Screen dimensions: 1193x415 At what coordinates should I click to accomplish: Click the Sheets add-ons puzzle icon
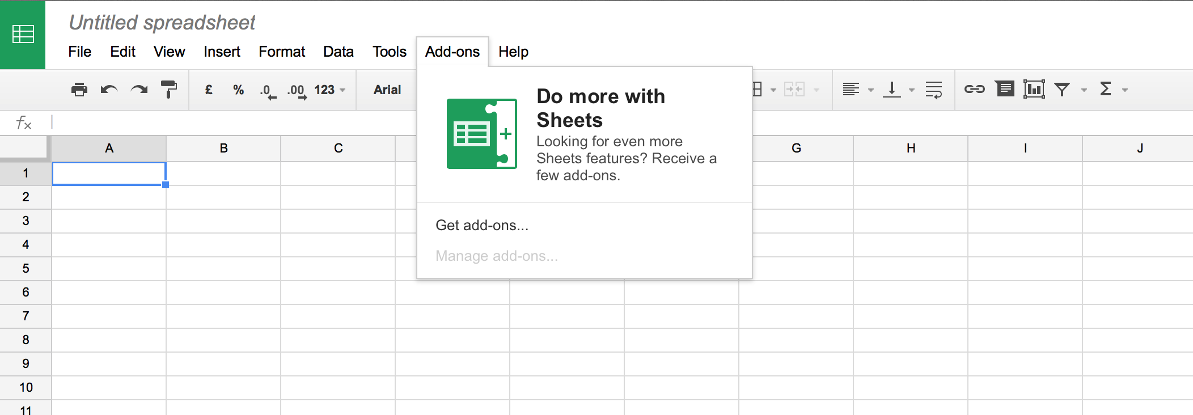pos(482,134)
